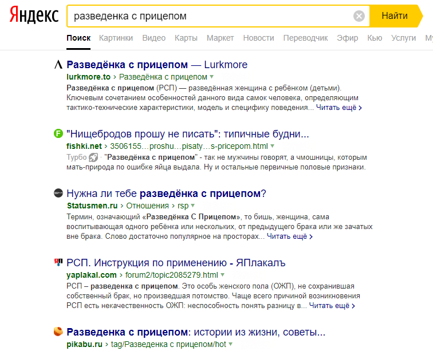This screenshot has height=351, width=433.
Task: Click Разведёнка с прицепом breadcrumb under lurkmore.to
Action: pyautogui.click(x=163, y=77)
